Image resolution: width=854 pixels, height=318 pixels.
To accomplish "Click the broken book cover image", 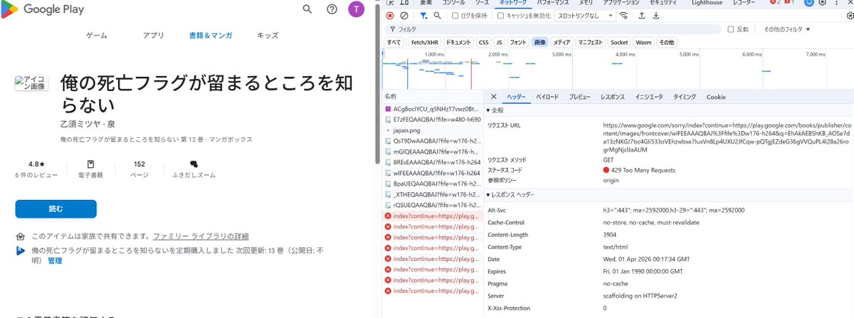I will coord(32,83).
